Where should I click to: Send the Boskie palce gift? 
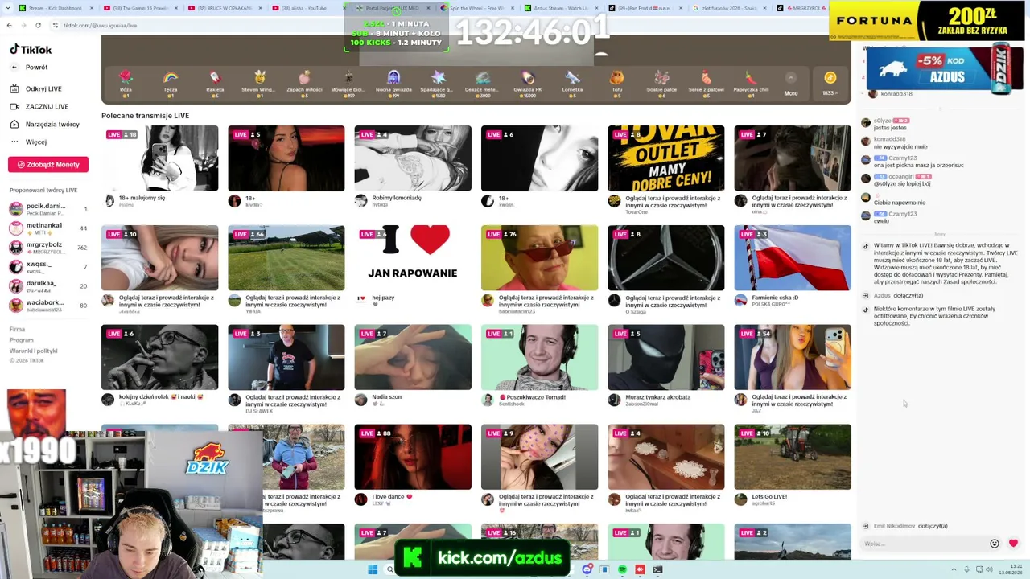(x=661, y=83)
